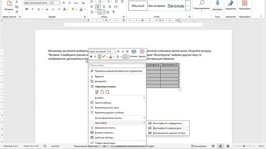The height and width of the screenshot is (149, 266).
Task: Click in the Поиск в меню search field
Action: tap(117, 65)
